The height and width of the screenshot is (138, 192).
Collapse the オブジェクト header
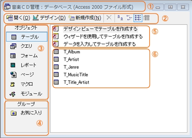pyautogui.click(x=27, y=28)
